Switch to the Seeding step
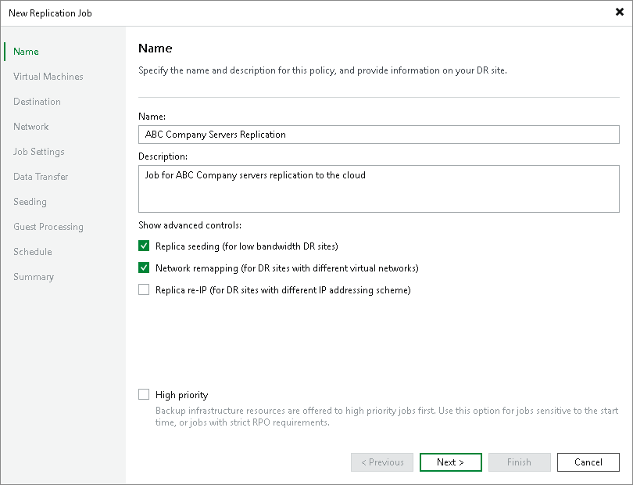 tap(30, 202)
